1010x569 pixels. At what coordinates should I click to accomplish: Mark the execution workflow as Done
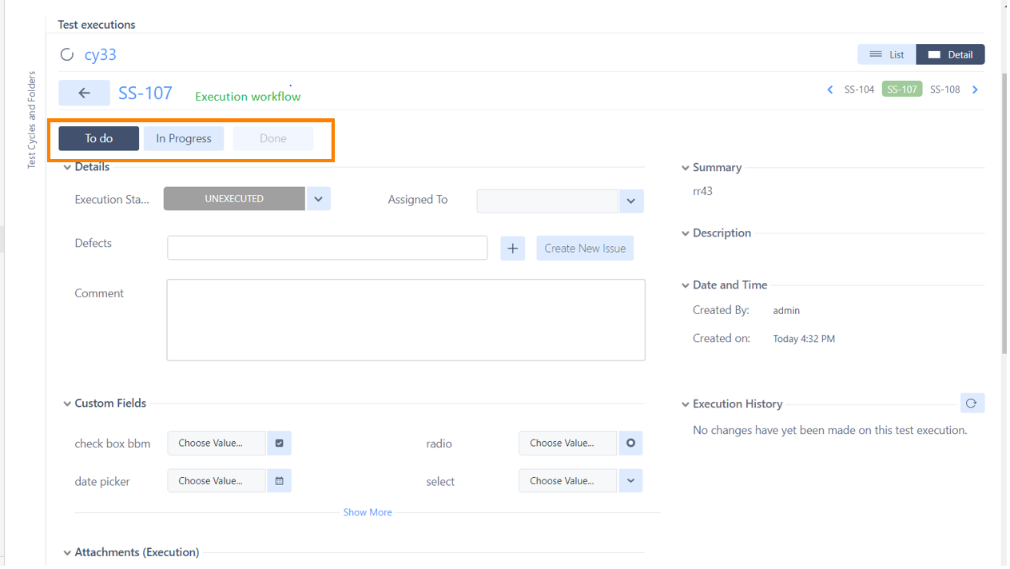[x=272, y=137]
